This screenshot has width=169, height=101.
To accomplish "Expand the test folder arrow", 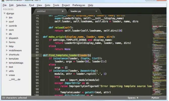I will (x=7, y=67).
